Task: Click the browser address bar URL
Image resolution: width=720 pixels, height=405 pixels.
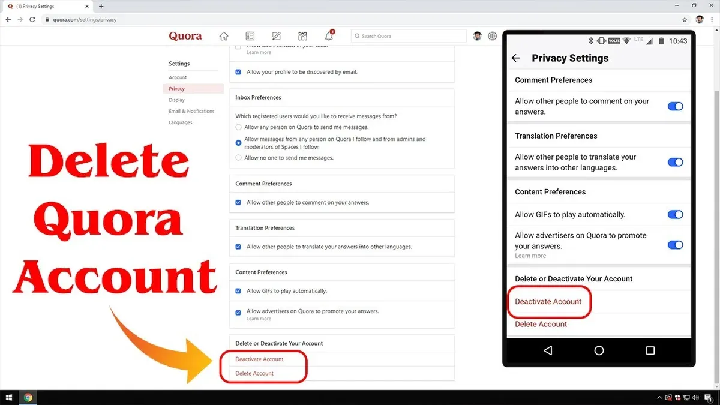Action: coord(85,19)
